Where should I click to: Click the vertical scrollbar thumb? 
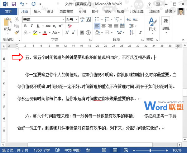point(185,92)
